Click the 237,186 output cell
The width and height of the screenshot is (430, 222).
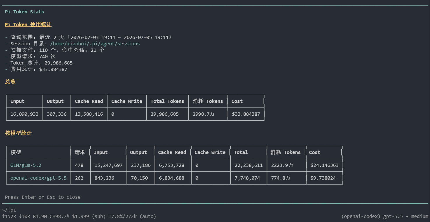point(141,165)
